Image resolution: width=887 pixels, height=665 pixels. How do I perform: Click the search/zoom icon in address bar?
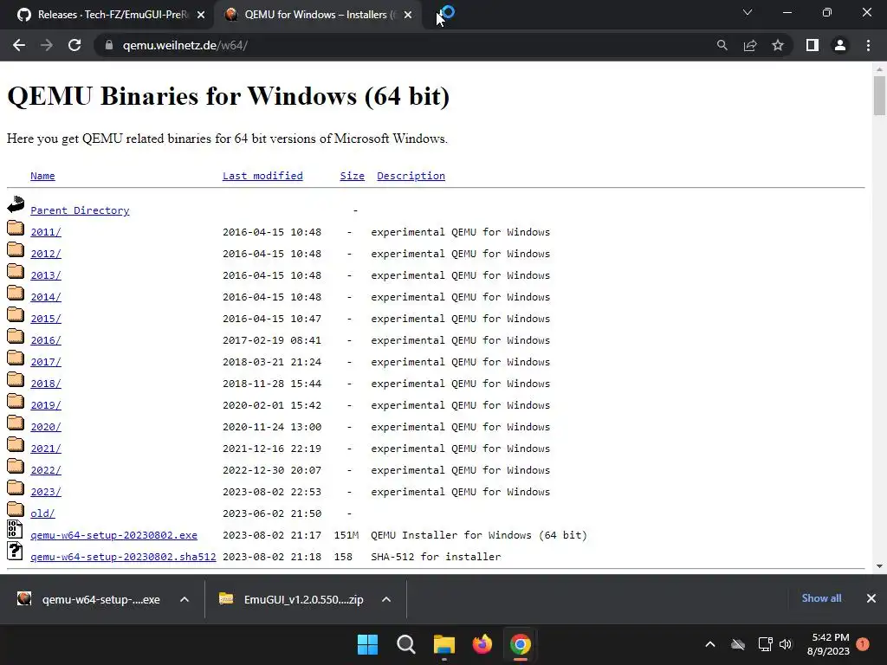[722, 45]
